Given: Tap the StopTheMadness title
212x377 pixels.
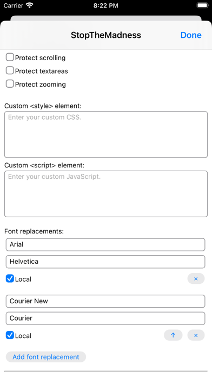Looking at the screenshot, I should click(106, 35).
